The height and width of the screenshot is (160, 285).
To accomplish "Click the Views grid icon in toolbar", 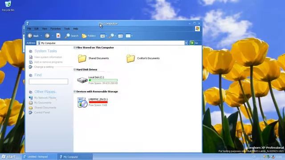I will [x=102, y=36].
